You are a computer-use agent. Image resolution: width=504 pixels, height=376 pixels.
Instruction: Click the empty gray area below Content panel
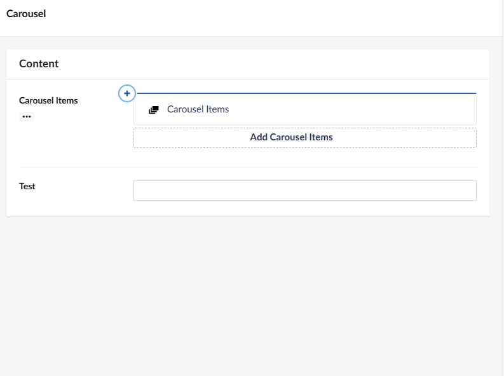(x=248, y=292)
